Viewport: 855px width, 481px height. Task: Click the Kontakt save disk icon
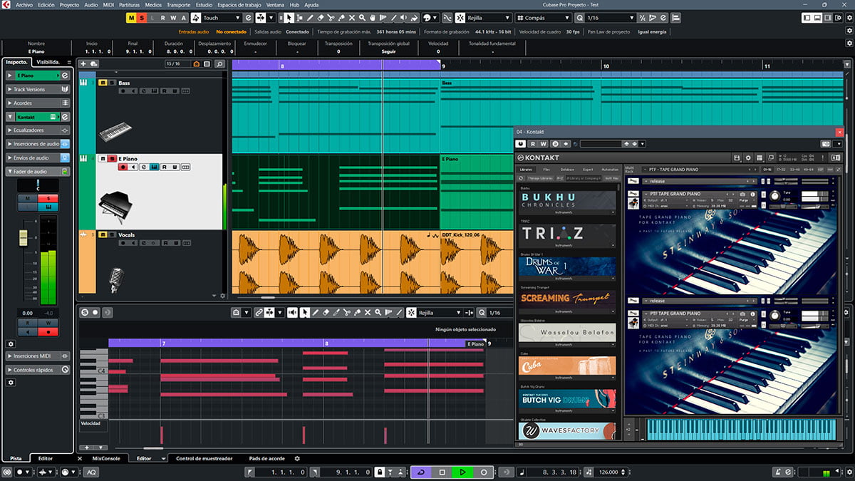point(737,157)
